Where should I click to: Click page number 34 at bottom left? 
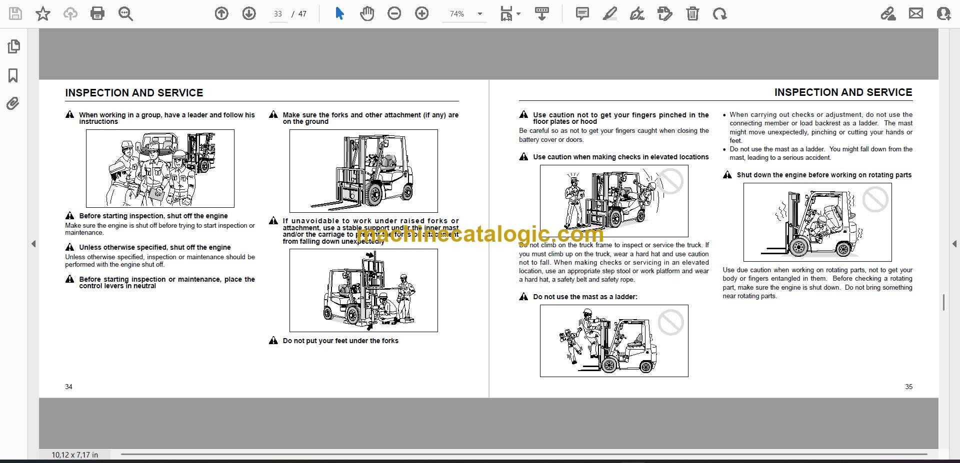click(69, 387)
